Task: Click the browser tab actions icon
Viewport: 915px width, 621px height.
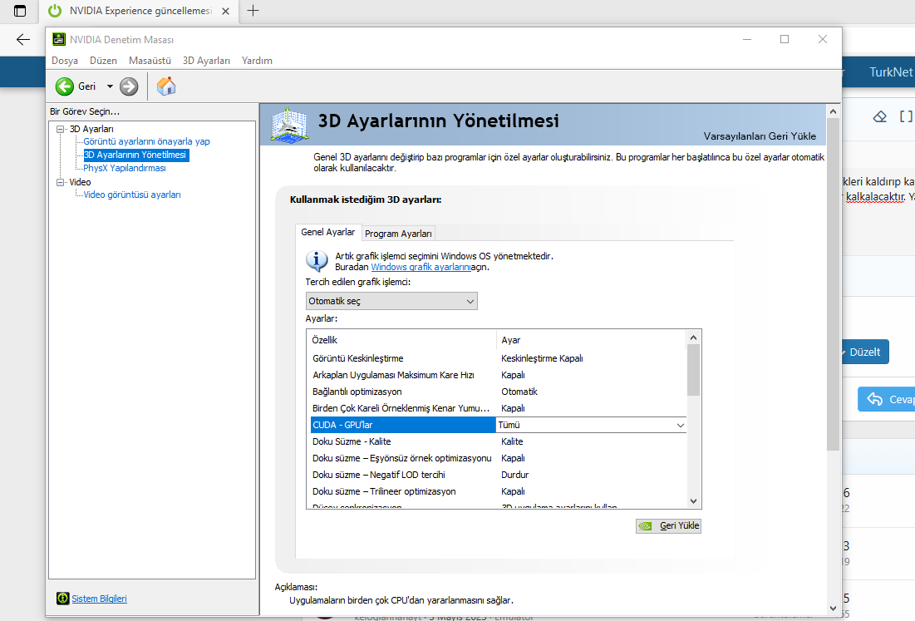Action: 20,11
